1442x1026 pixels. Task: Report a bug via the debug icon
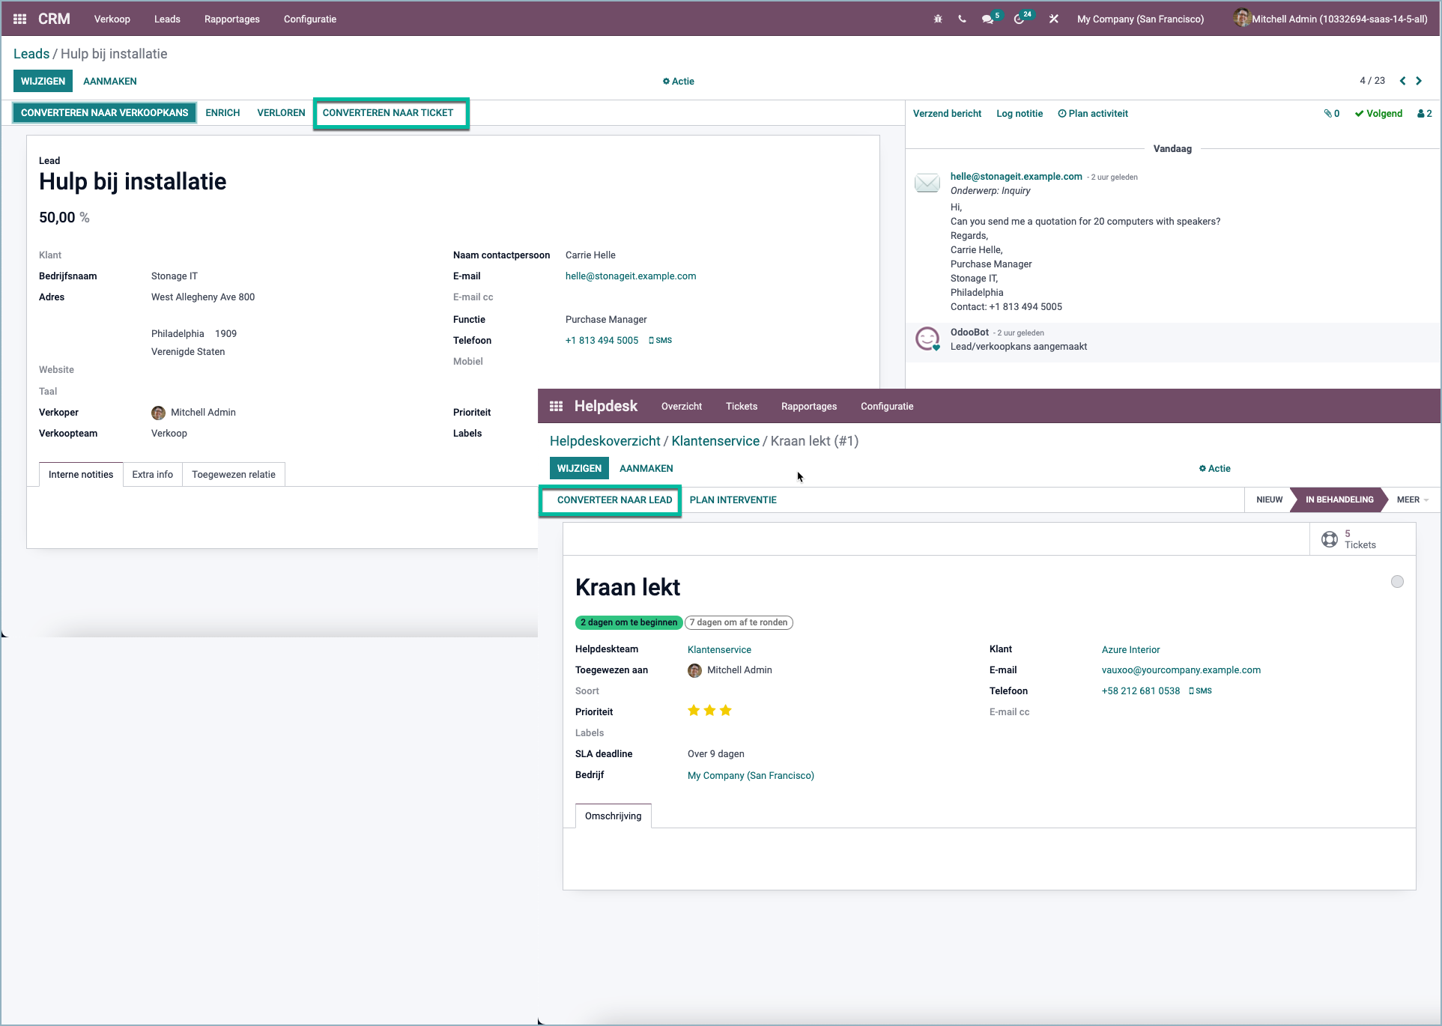(x=937, y=19)
